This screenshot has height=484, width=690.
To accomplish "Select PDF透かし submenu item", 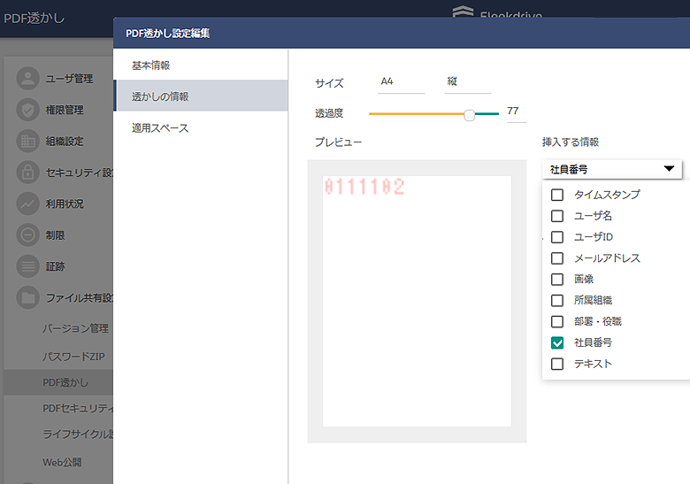I will pos(65,382).
